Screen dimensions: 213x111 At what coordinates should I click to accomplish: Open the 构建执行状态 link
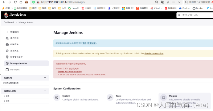10,91
